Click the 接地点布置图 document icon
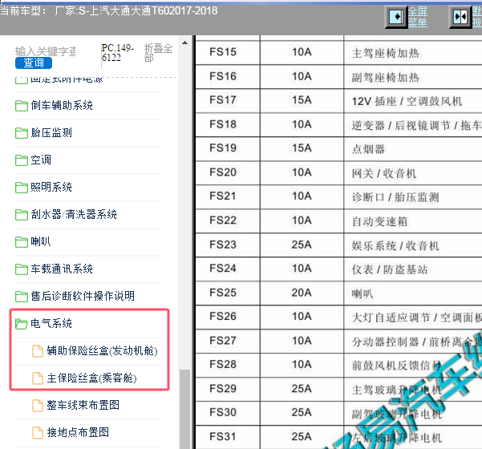This screenshot has height=449, width=482. click(x=38, y=433)
